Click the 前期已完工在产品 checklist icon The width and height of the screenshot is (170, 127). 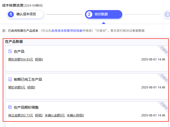click(x=10, y=79)
